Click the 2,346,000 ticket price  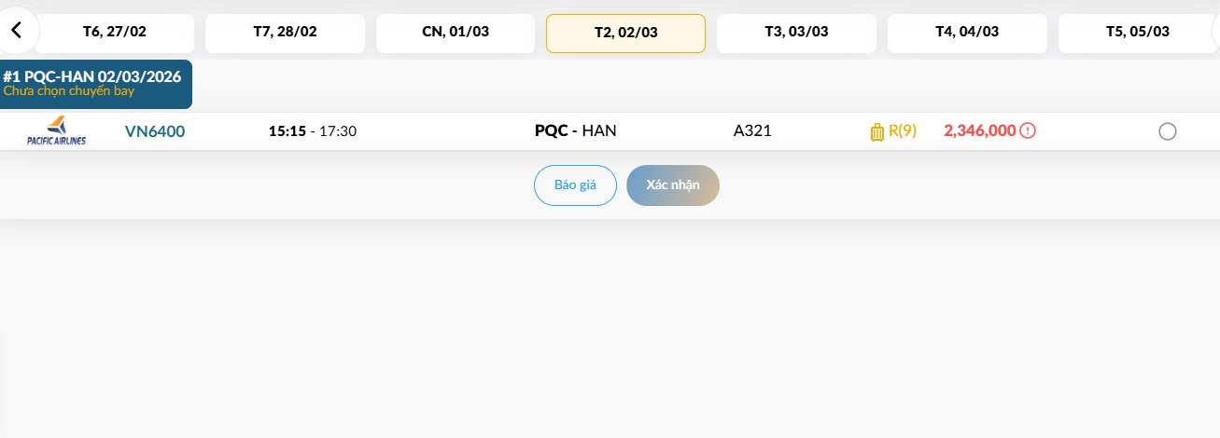[x=979, y=130]
